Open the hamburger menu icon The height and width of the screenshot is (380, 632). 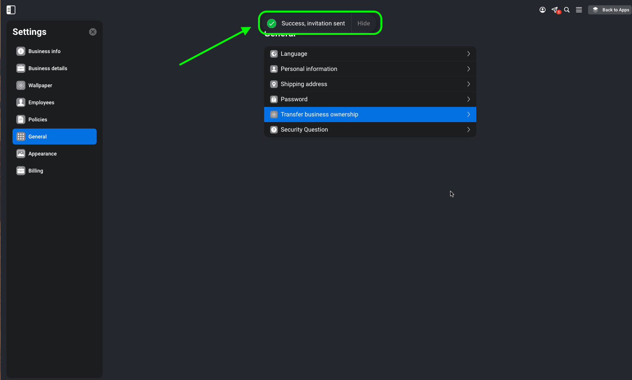click(579, 10)
